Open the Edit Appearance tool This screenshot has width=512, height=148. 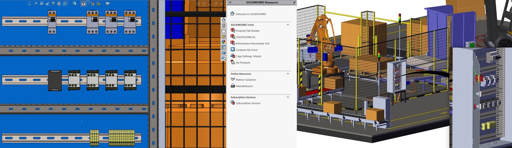click(93, 3)
